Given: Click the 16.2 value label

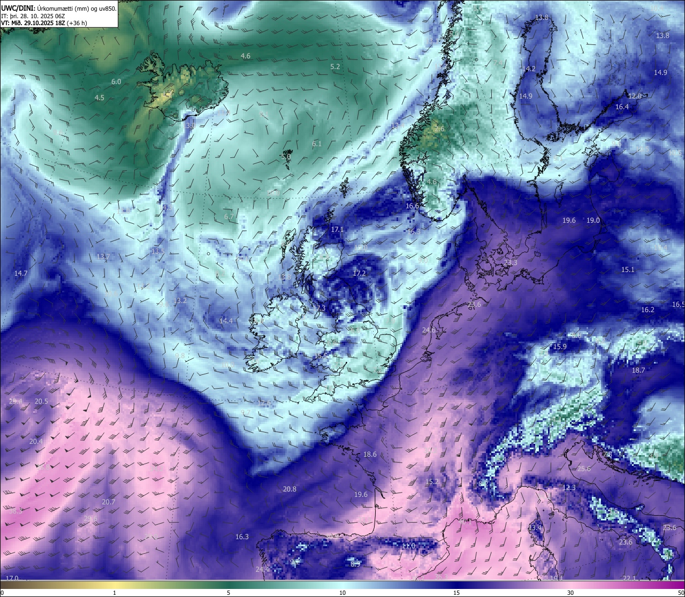Looking at the screenshot, I should click(x=648, y=310).
